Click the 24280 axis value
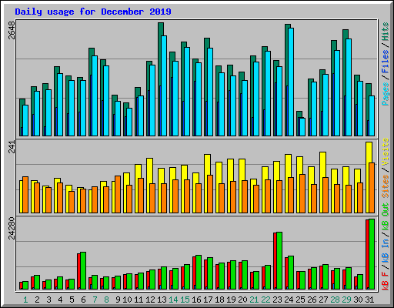The height and width of the screenshot is (308, 394). pos(12,228)
